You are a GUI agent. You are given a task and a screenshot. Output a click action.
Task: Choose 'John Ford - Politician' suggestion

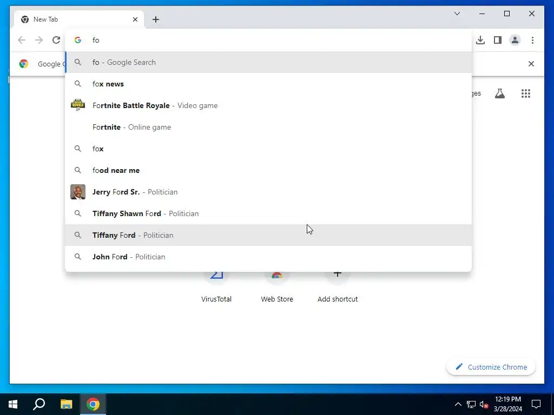point(268,257)
